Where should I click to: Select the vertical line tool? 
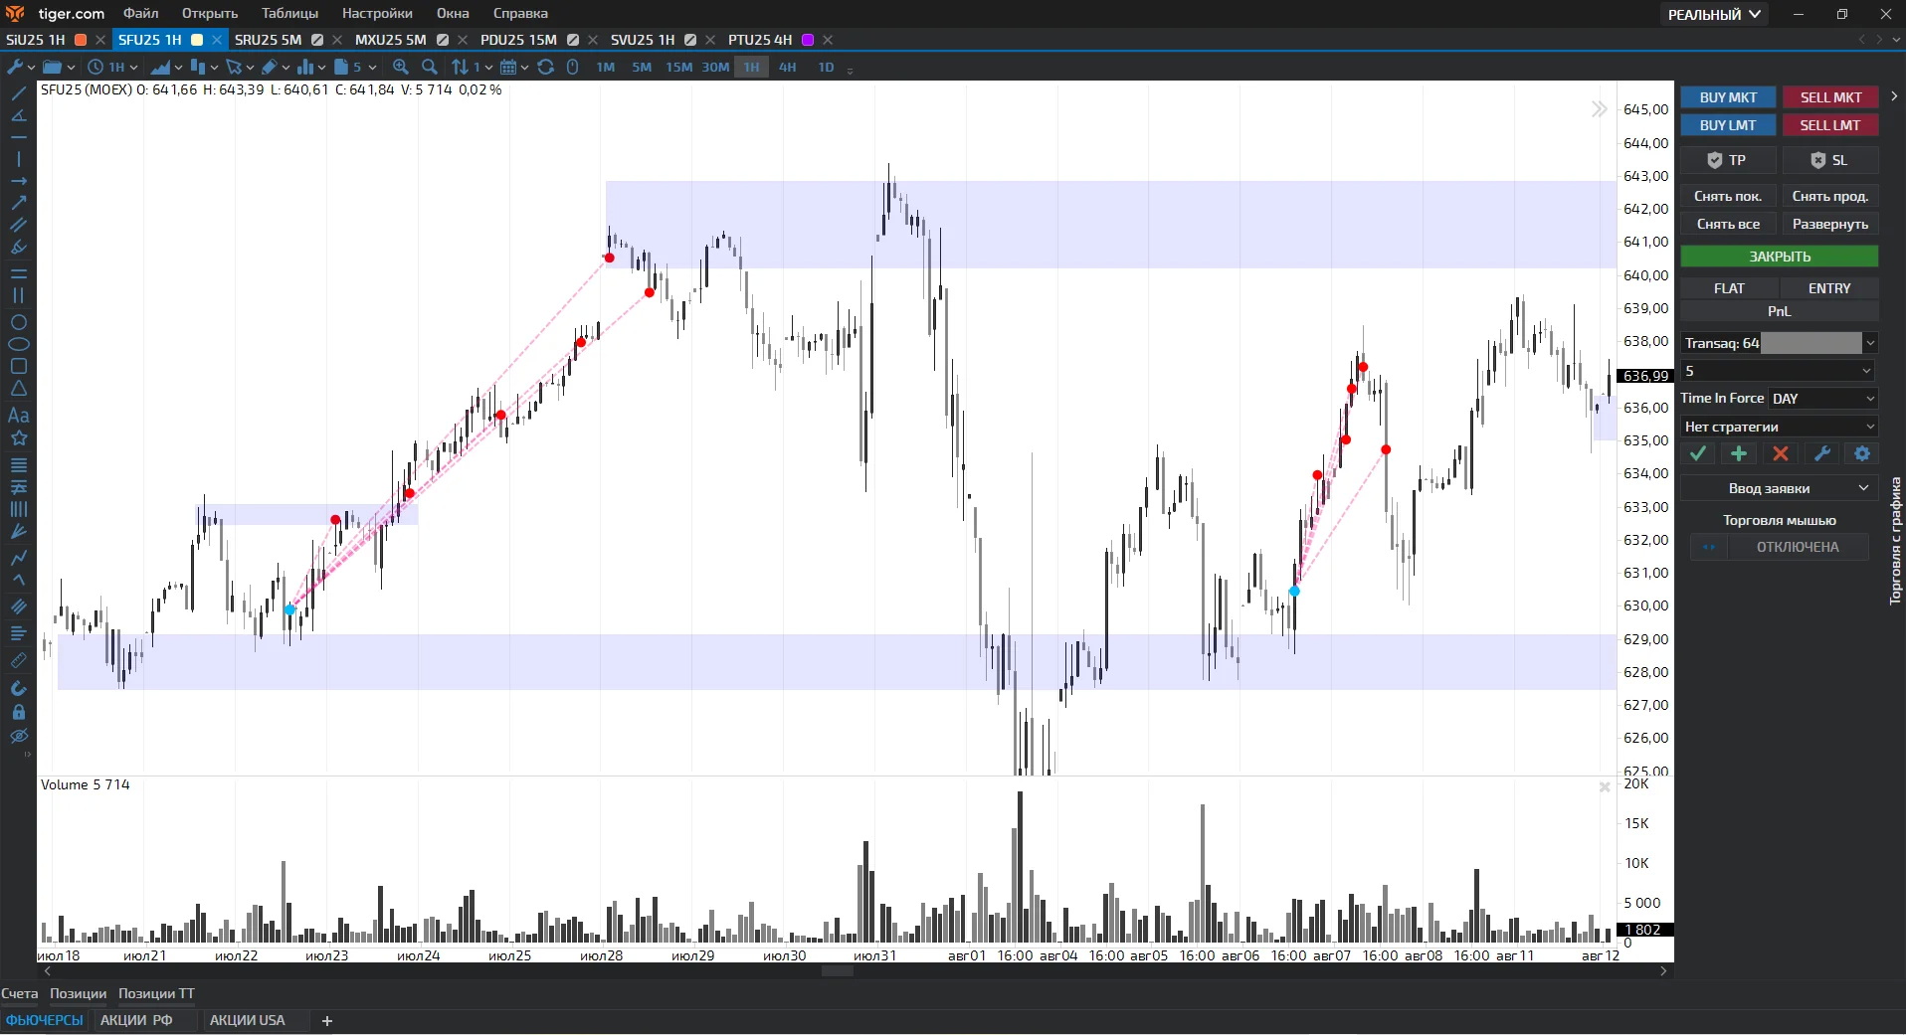18,159
